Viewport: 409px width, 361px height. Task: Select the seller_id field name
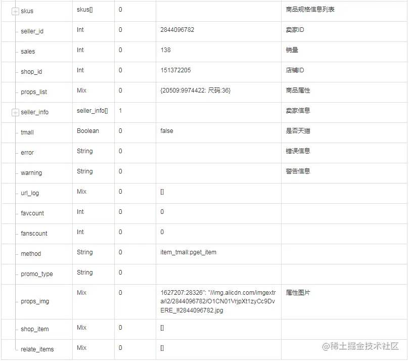32,31
